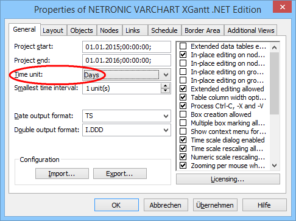Close the Properties dialog window

click(283, 7)
